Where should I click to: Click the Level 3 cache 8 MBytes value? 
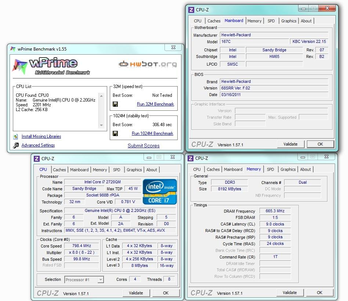pos(139,265)
